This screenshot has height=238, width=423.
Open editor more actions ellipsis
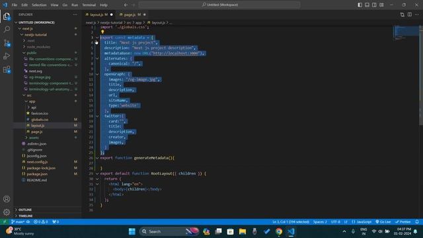tap(417, 15)
